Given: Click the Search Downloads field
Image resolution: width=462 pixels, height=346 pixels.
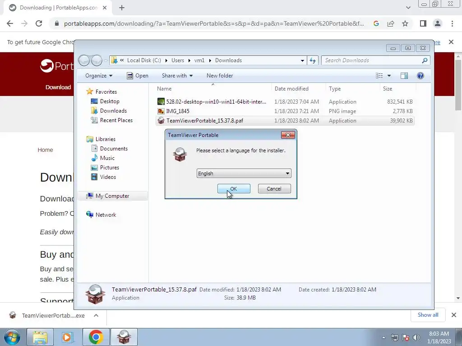Looking at the screenshot, I should pyautogui.click(x=376, y=60).
